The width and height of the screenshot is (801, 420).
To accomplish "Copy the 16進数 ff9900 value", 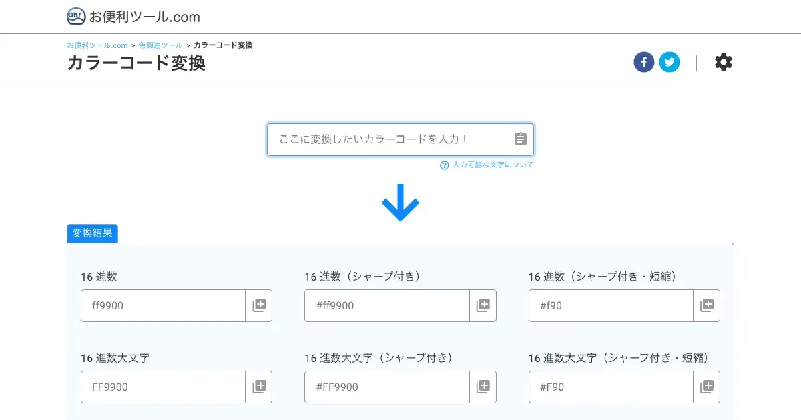I will [259, 306].
